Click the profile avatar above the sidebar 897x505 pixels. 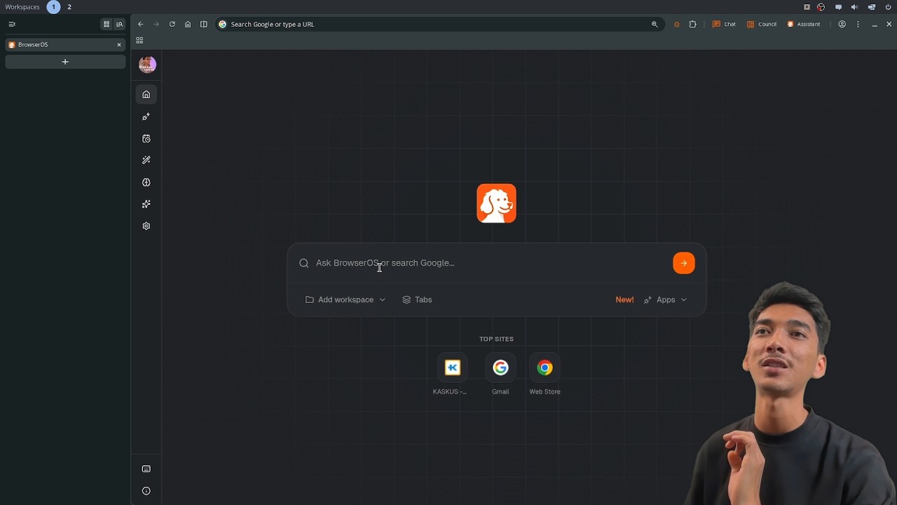[147, 65]
